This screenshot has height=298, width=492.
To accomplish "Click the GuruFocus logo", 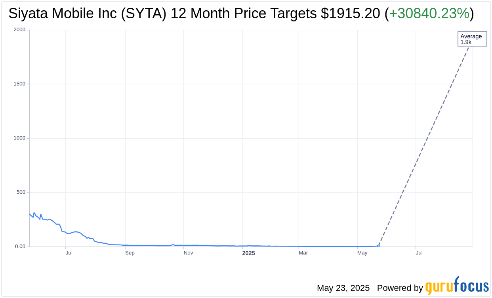I will [x=457, y=286].
